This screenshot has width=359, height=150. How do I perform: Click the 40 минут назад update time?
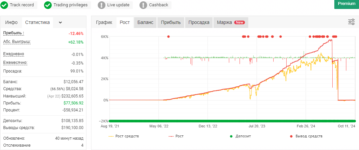(69, 138)
